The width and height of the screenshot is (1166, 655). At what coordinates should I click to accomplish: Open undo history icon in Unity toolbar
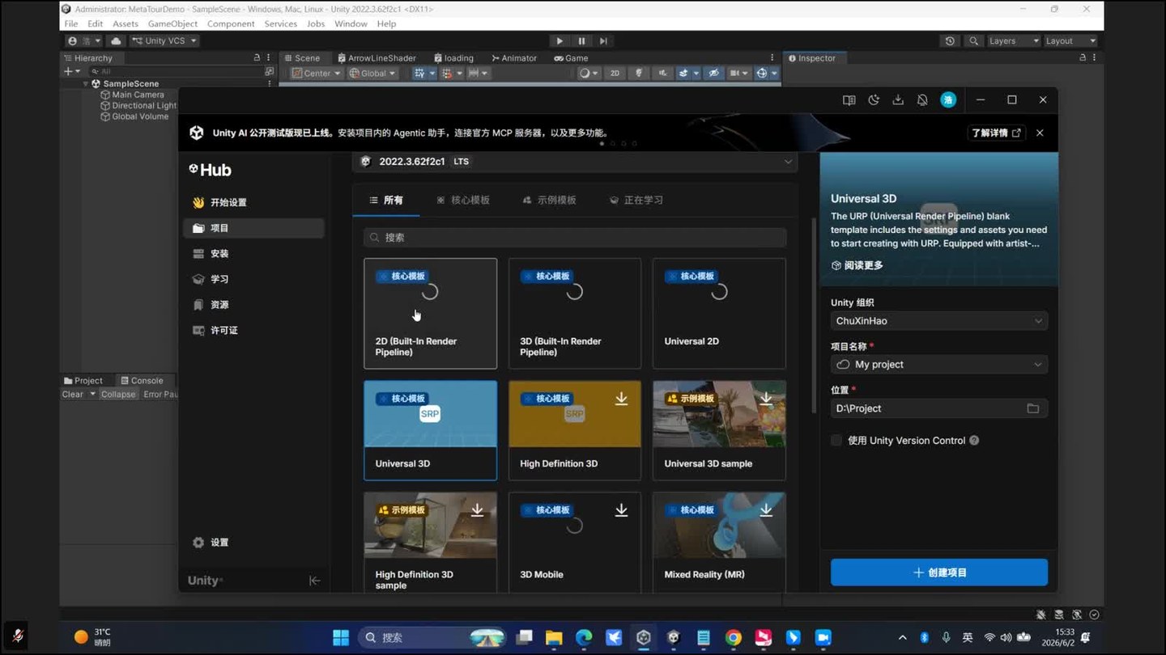click(950, 41)
